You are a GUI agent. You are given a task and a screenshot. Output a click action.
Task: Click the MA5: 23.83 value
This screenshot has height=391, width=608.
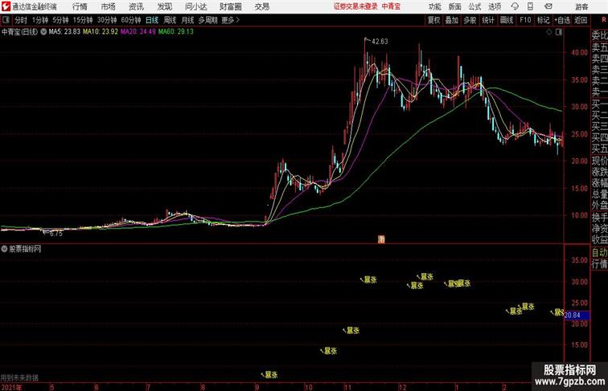coord(64,32)
